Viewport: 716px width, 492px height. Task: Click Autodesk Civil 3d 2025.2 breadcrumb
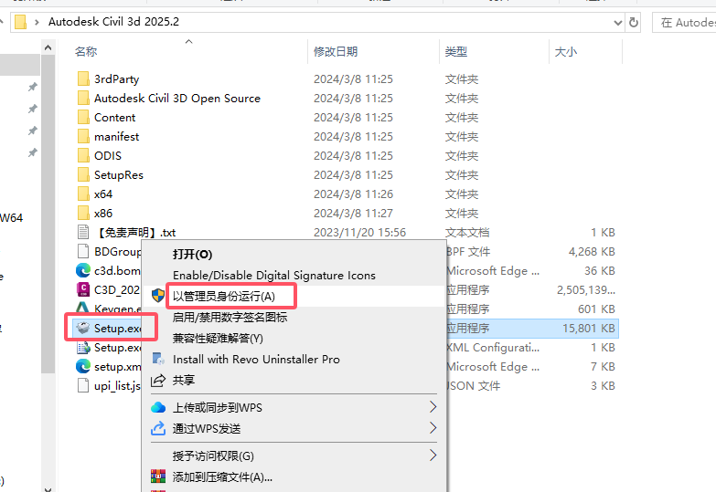tap(113, 21)
